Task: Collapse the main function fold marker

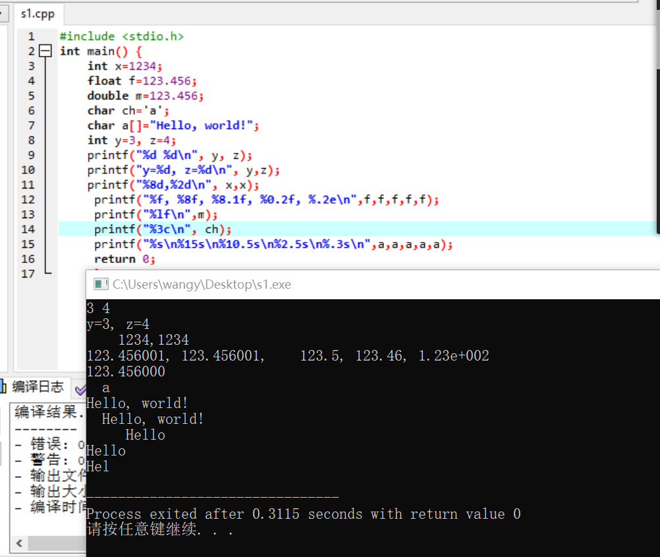Action: tap(45, 51)
